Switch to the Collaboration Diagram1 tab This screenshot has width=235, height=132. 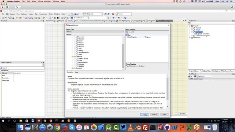103,21
